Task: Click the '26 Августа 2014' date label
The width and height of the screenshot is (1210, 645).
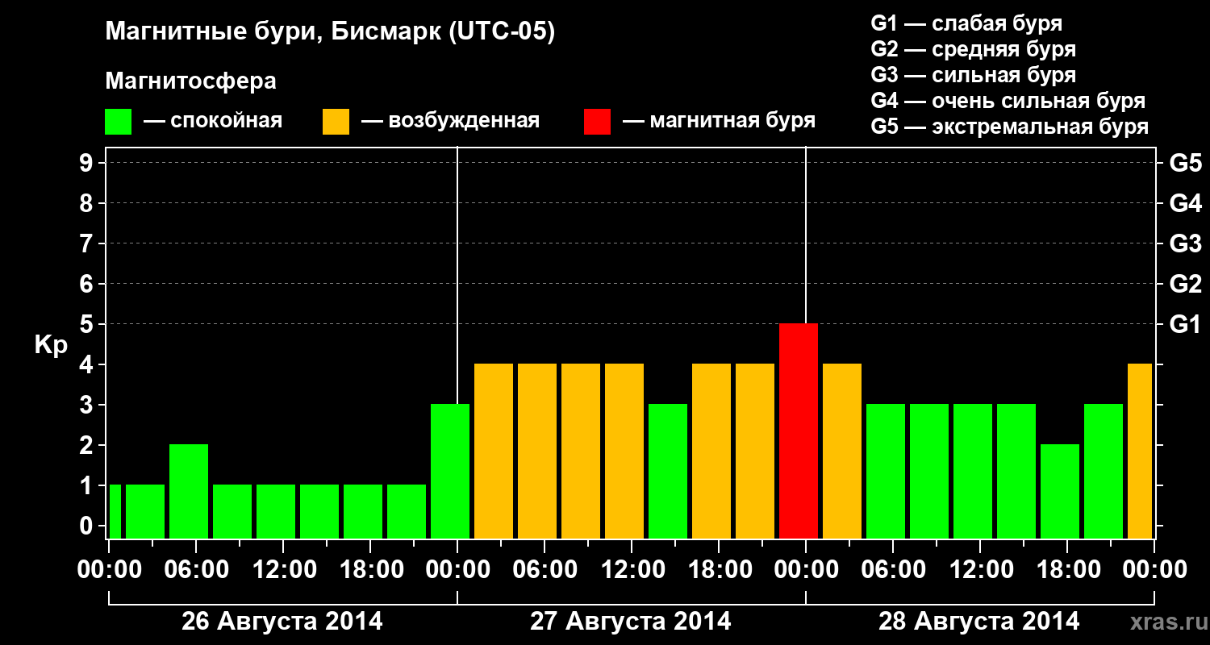Action: (x=282, y=622)
